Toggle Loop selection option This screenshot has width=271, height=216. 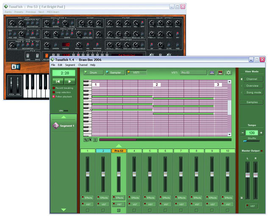[x=54, y=92]
